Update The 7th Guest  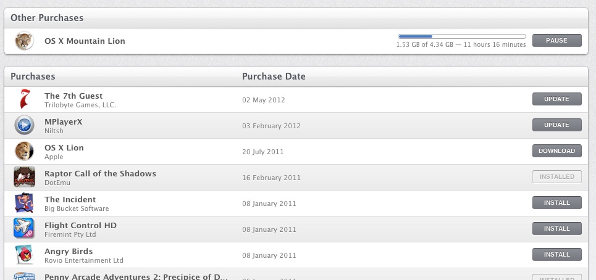[x=556, y=99]
